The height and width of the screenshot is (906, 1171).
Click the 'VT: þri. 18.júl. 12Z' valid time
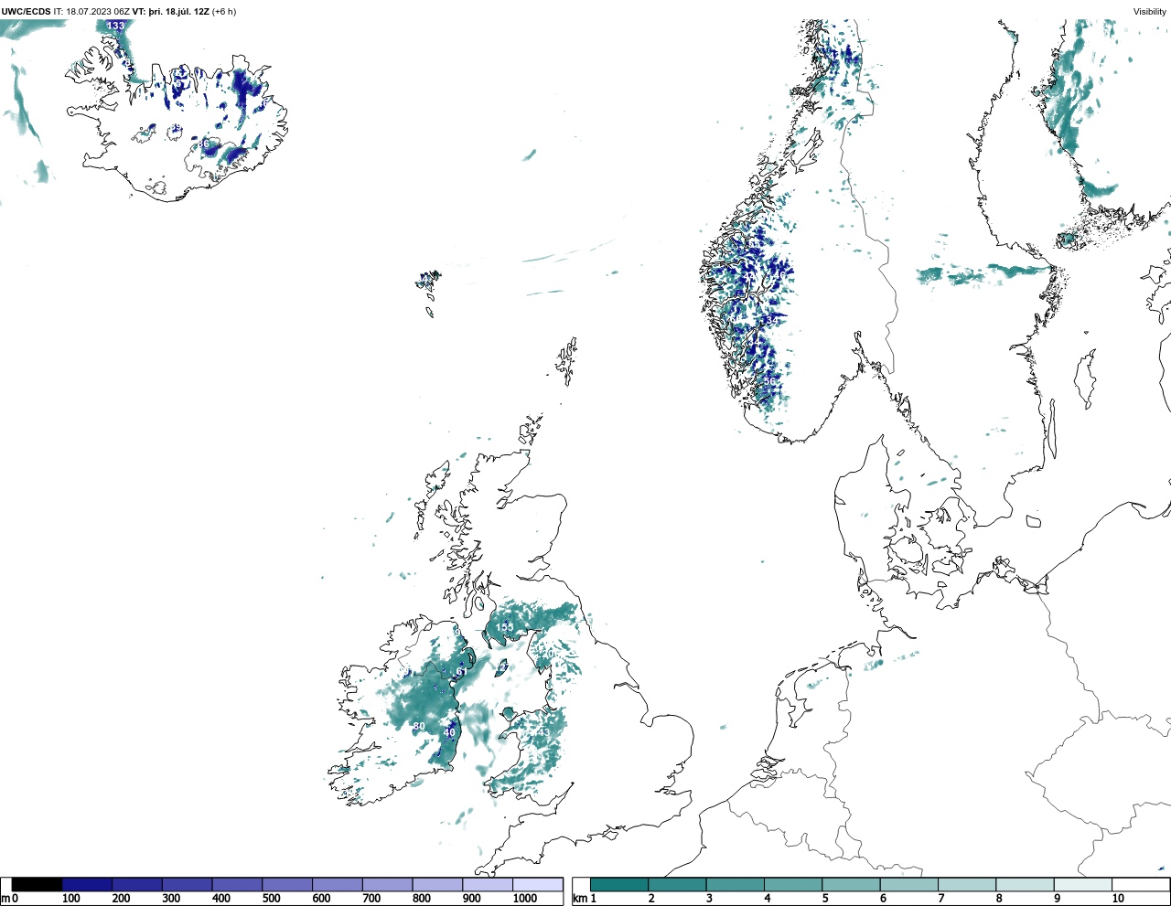pyautogui.click(x=170, y=11)
